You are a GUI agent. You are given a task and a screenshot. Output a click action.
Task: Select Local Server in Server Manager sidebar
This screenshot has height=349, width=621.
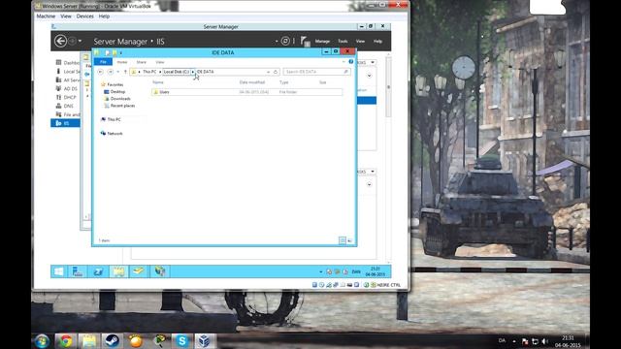[67, 71]
